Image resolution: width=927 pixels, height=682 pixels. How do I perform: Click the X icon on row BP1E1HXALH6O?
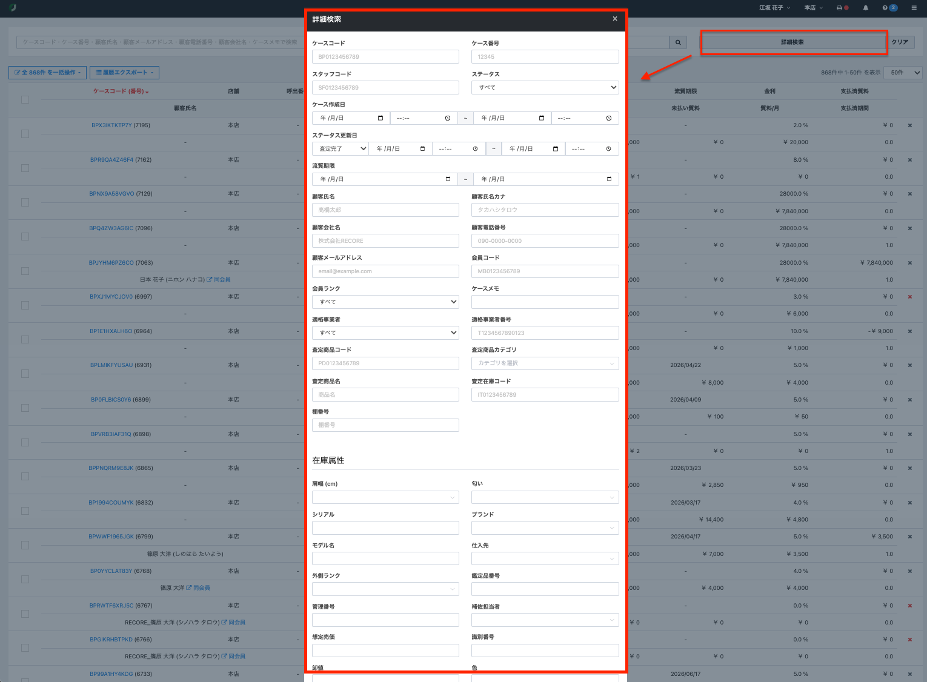910,331
